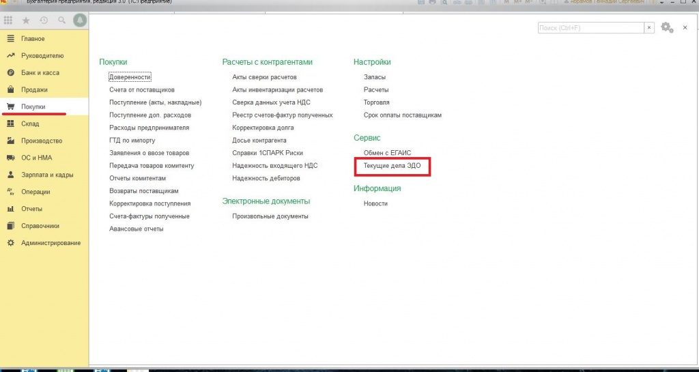Screen dimensions: 699x372
Task: Focus the Поиск (Ctrl+F) search field
Action: tap(590, 27)
